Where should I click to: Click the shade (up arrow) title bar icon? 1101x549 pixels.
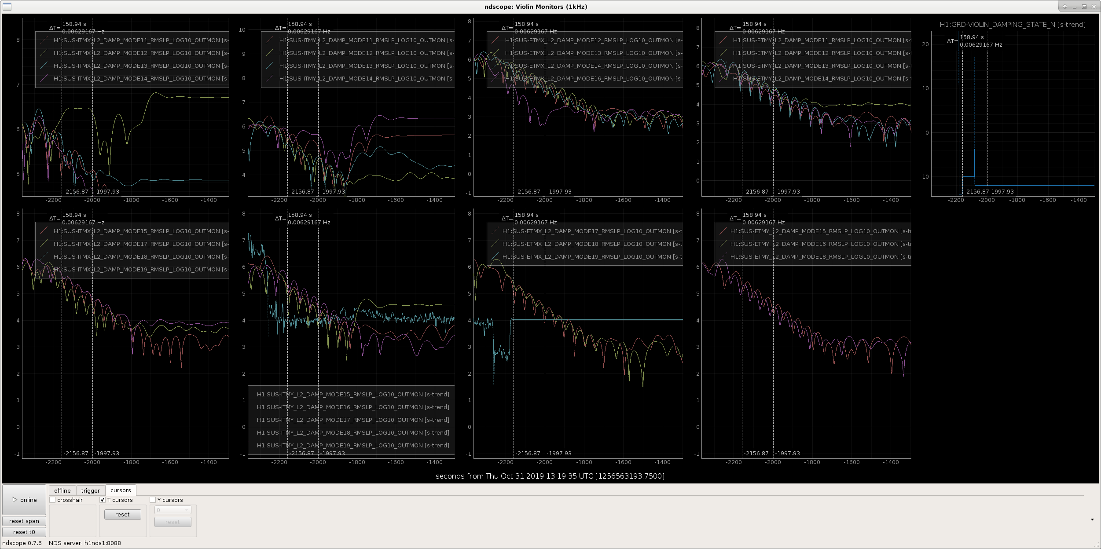[x=1065, y=7]
